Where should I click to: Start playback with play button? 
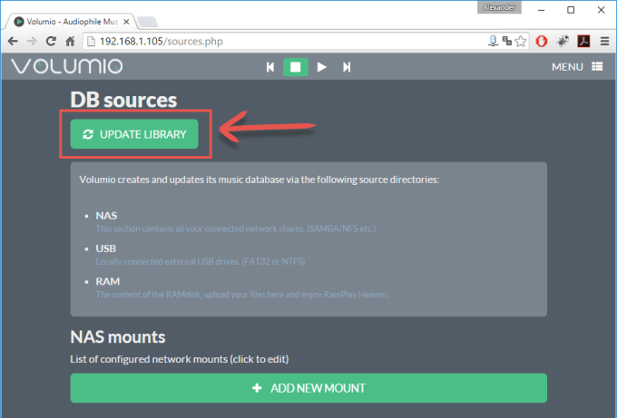(321, 67)
